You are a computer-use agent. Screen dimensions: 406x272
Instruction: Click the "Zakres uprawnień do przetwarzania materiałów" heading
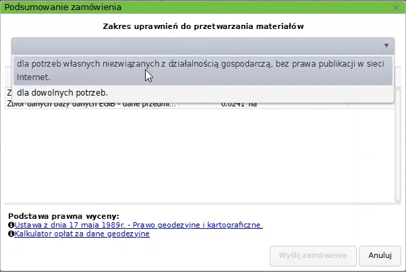point(203,26)
